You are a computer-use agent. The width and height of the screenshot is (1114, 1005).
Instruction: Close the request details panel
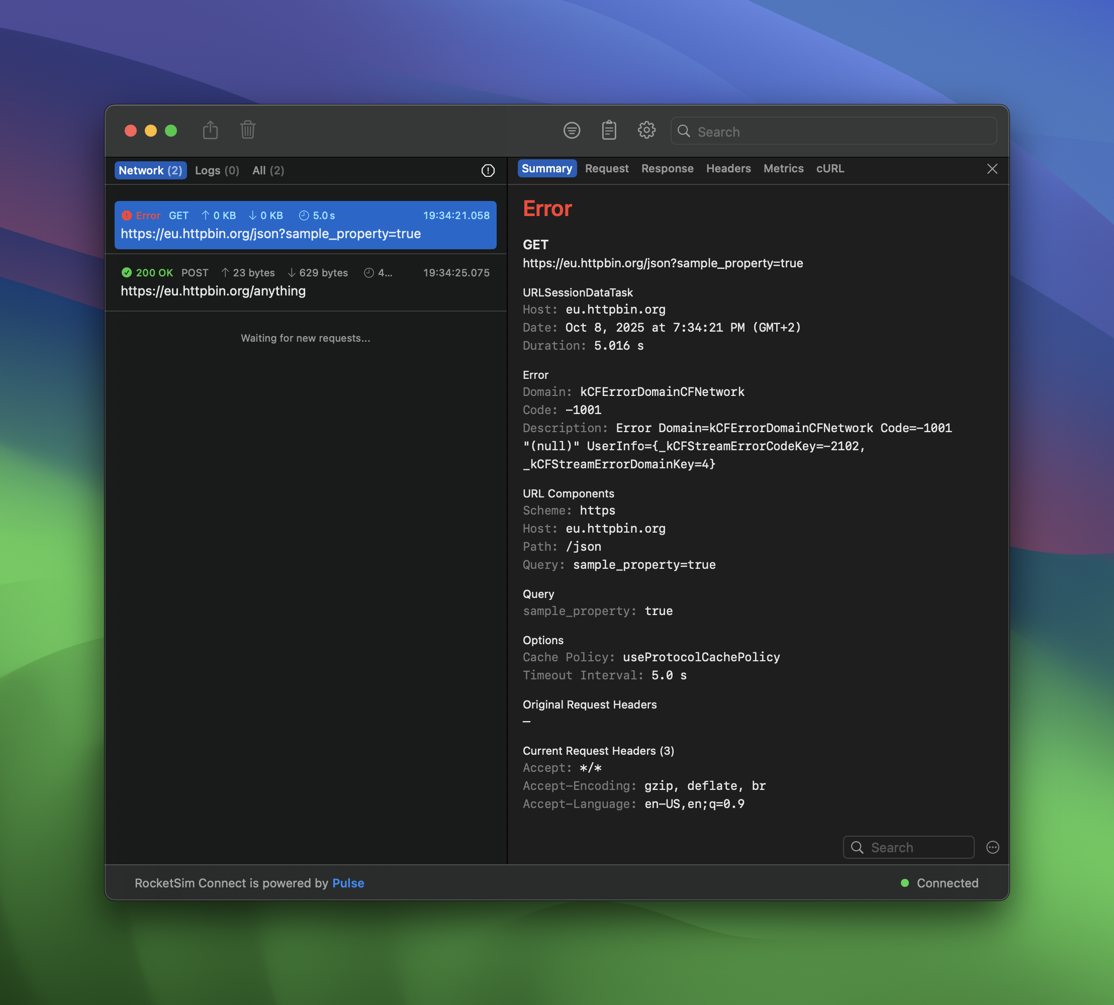pos(992,169)
